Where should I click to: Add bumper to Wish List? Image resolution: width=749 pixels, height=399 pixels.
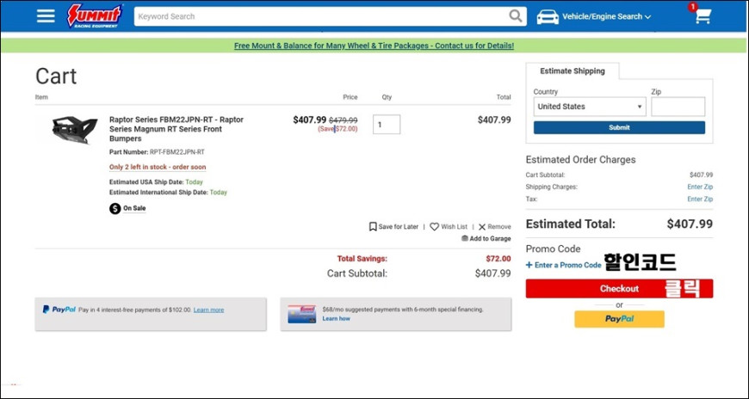pyautogui.click(x=449, y=227)
